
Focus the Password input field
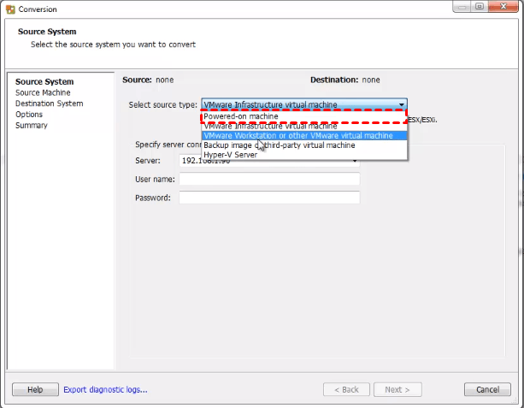tap(269, 198)
